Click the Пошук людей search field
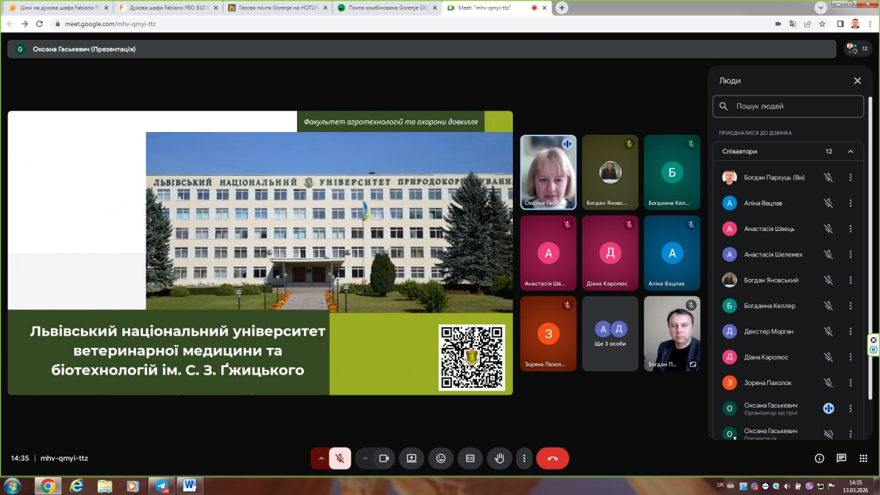 tap(794, 107)
